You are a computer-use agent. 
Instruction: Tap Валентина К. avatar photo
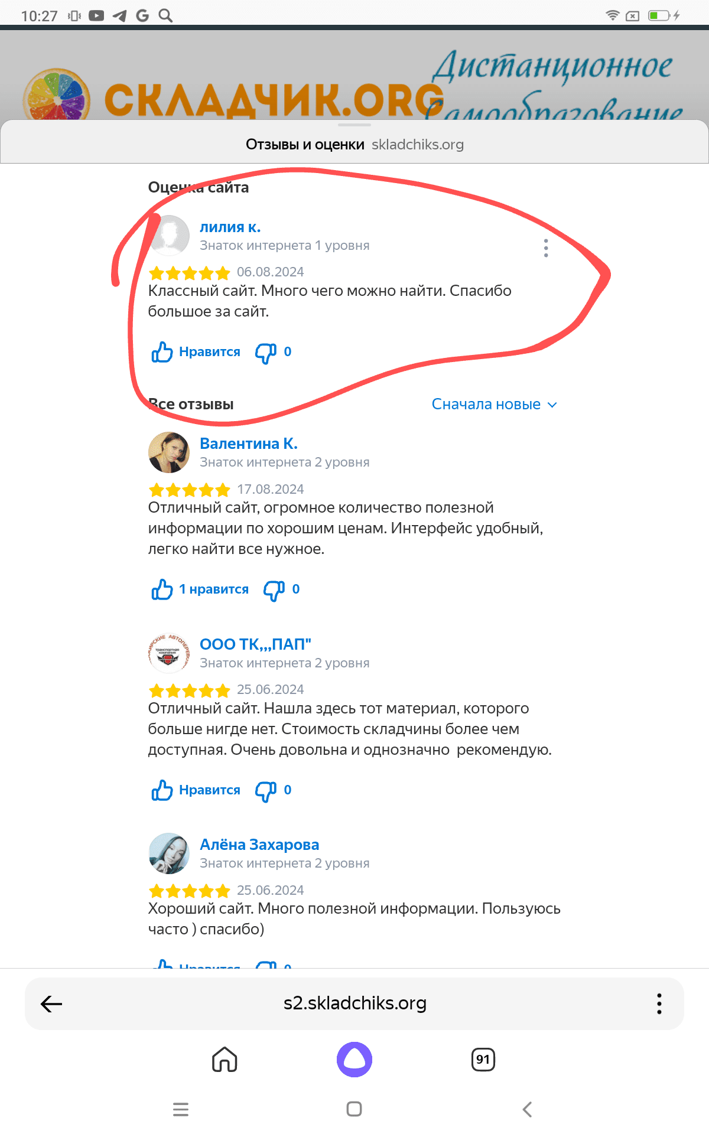(169, 452)
